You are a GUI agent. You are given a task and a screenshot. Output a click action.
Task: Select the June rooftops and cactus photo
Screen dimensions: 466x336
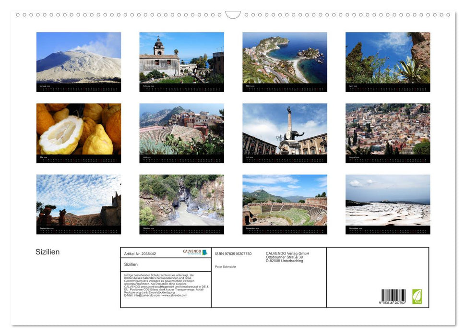[181, 129]
